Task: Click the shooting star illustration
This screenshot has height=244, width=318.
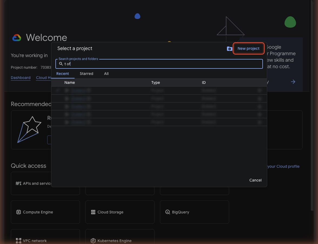Action: 29,130
